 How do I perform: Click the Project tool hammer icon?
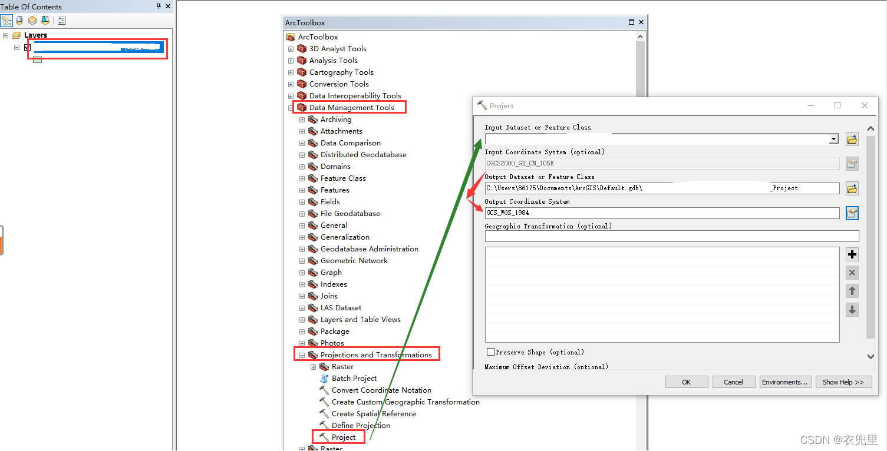point(324,437)
